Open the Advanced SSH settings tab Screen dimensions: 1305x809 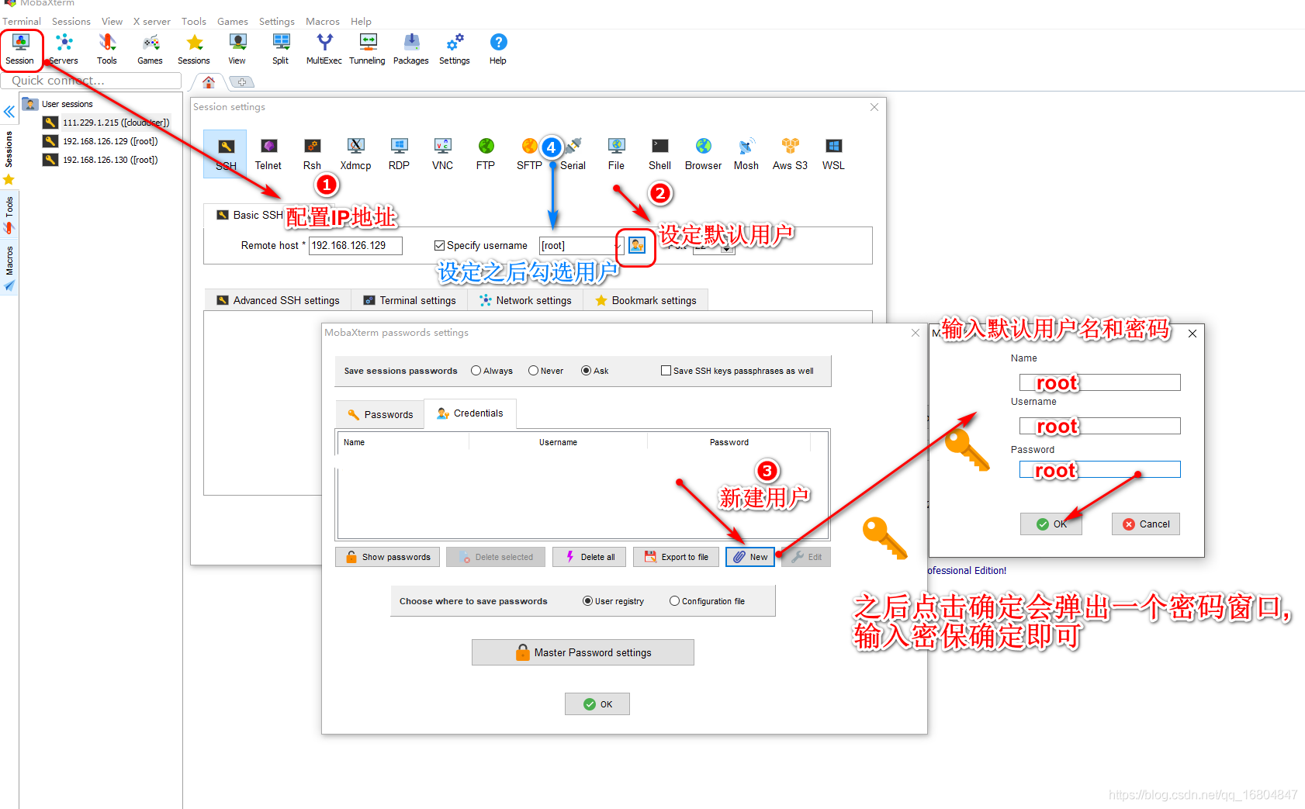tap(278, 300)
